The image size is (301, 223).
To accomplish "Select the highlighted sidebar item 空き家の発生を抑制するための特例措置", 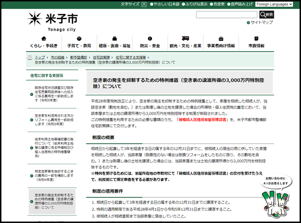I will click(x=52, y=201).
